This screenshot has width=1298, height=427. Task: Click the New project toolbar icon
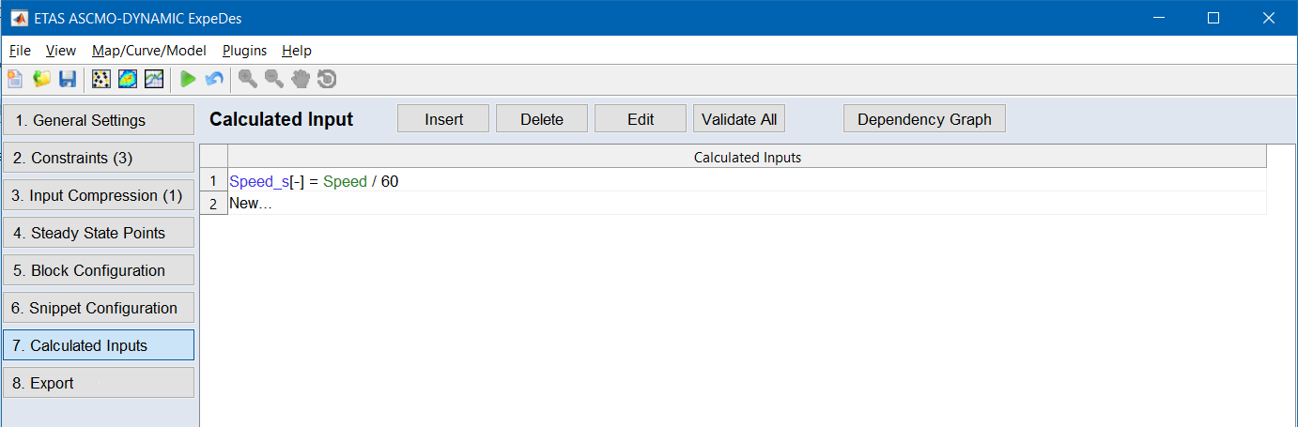point(15,80)
